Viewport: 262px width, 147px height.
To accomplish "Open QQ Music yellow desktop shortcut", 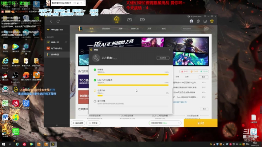I will (16, 118).
